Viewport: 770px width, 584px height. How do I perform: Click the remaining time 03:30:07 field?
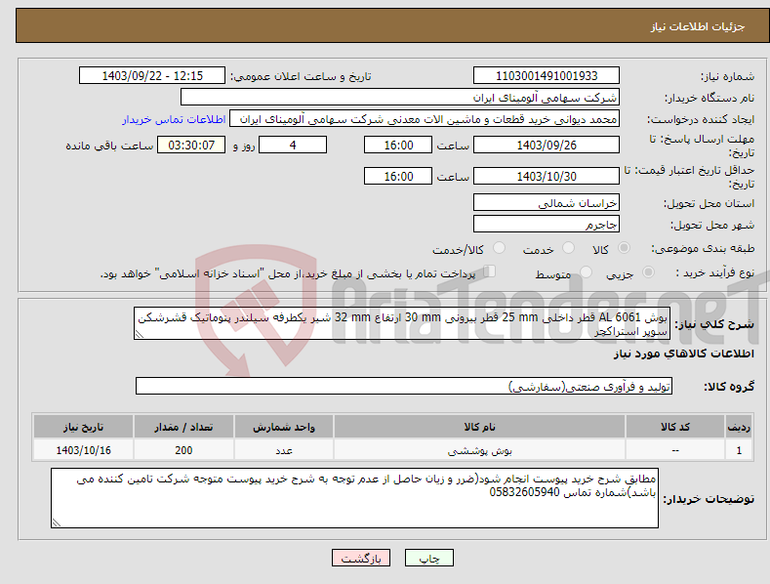[x=191, y=145]
